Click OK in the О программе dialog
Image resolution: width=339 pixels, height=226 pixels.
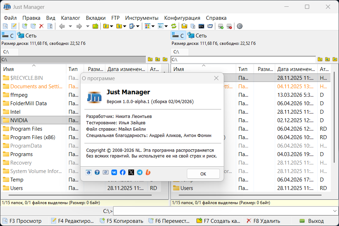pos(203,174)
